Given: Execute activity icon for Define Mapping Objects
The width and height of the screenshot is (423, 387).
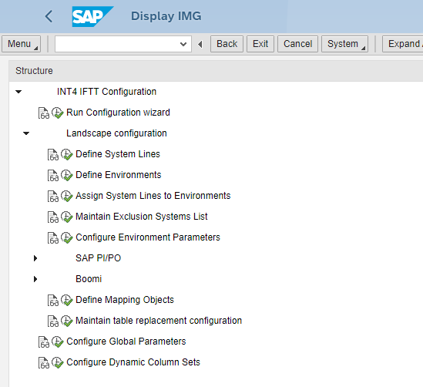Looking at the screenshot, I should (67, 300).
